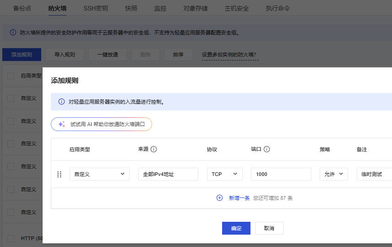Check the HTTP (80) row checkbox
Image resolution: width=392 pixels, height=247 pixels.
pos(11,238)
